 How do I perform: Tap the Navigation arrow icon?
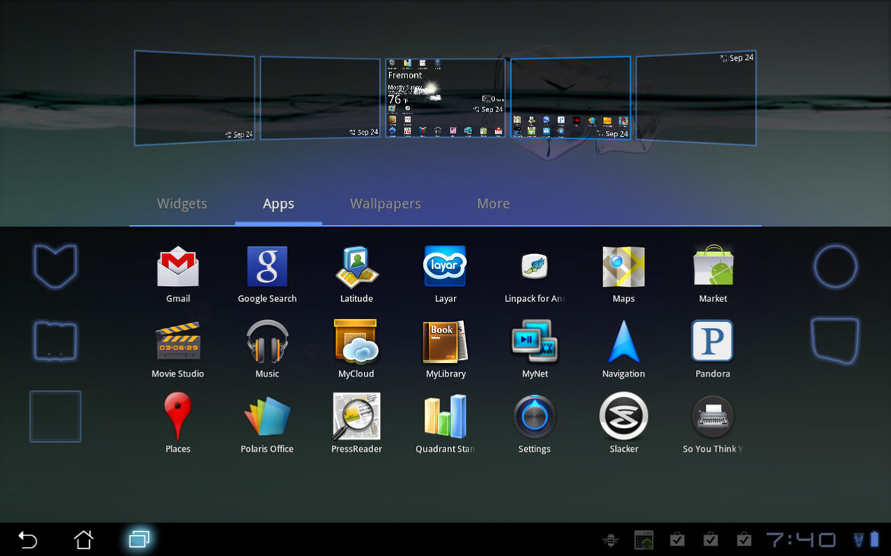[623, 342]
